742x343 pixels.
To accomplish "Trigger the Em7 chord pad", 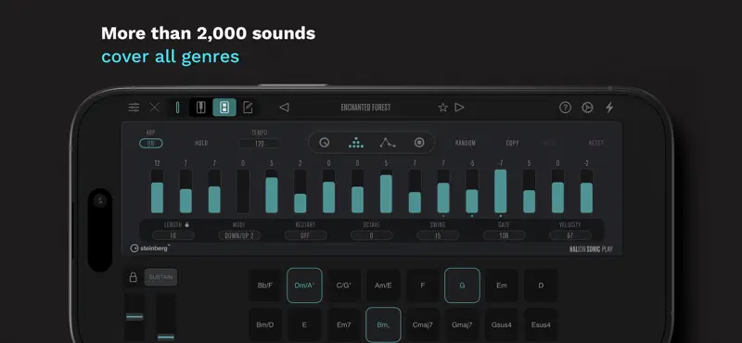I will point(344,325).
